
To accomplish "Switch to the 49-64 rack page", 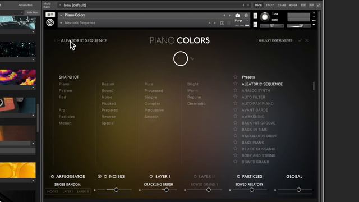I will click(x=293, y=5).
